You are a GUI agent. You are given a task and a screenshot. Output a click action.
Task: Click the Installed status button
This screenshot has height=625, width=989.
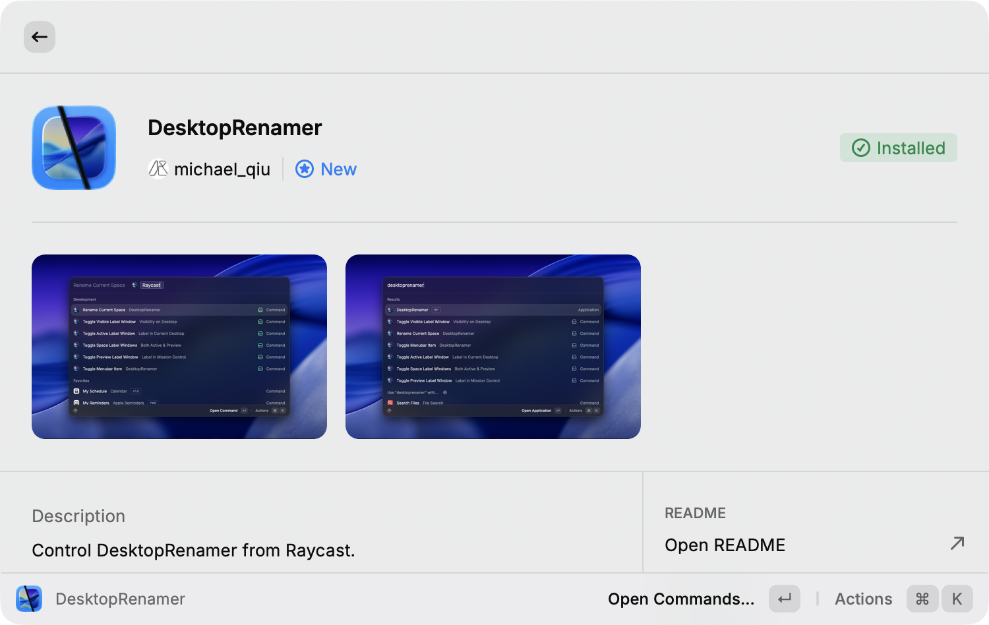(899, 148)
